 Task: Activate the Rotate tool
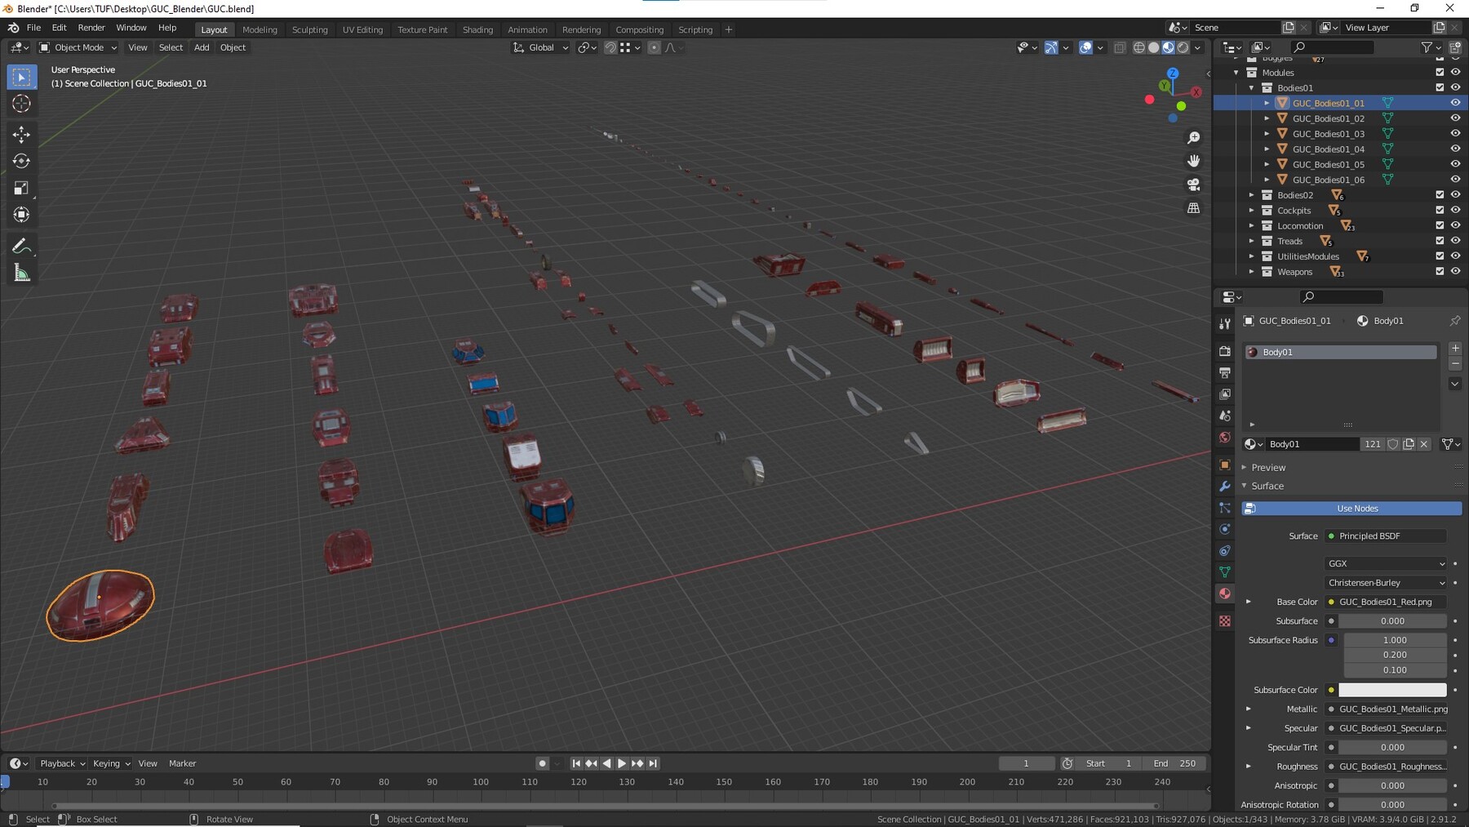coord(21,161)
